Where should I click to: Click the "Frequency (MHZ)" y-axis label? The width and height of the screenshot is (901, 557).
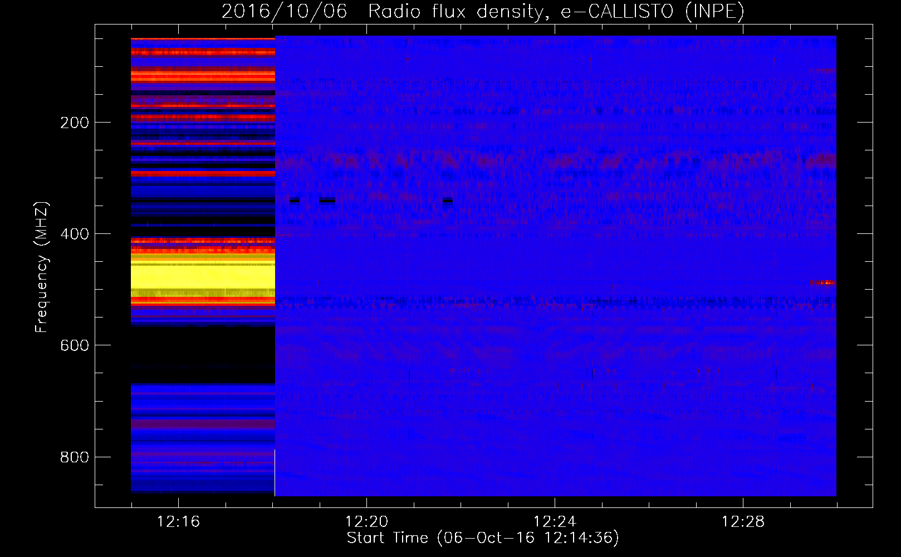pyautogui.click(x=41, y=267)
